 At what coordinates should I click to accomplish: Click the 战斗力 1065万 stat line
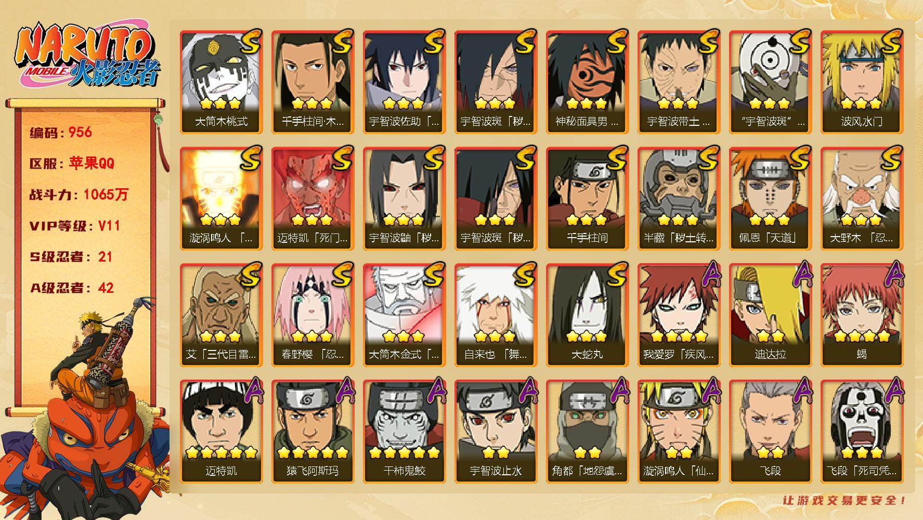click(x=79, y=194)
